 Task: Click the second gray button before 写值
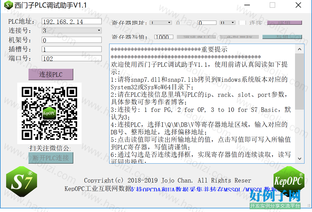239,37
